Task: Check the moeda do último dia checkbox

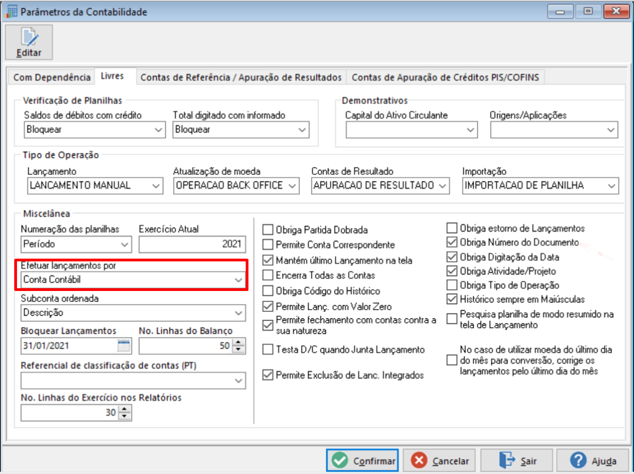Action: (452, 360)
